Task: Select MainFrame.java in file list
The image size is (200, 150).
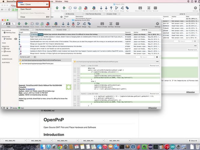Action: (45, 64)
